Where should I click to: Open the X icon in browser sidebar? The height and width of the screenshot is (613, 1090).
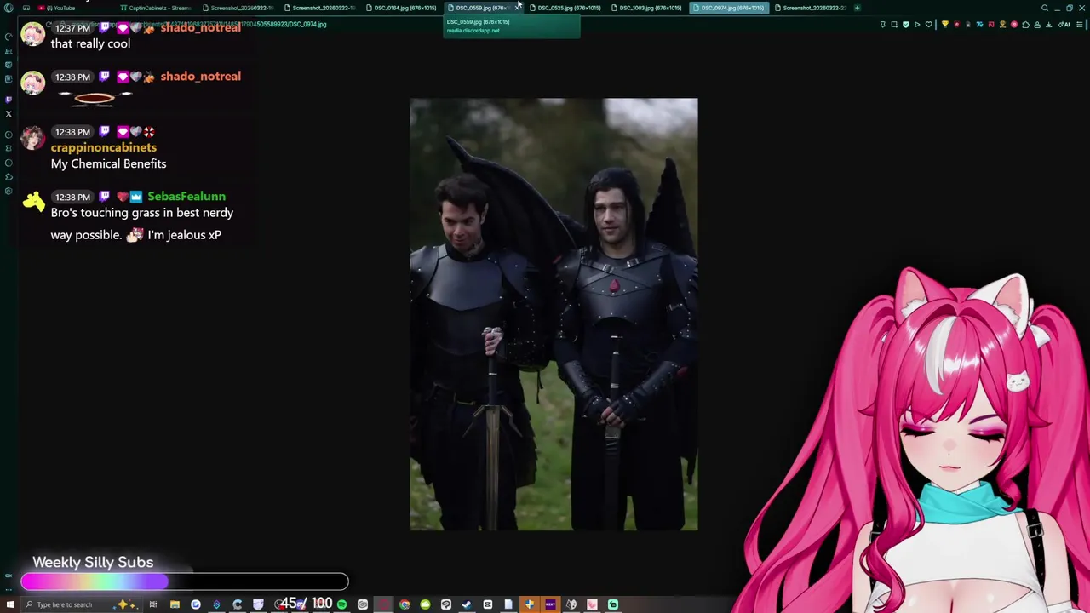coord(9,113)
